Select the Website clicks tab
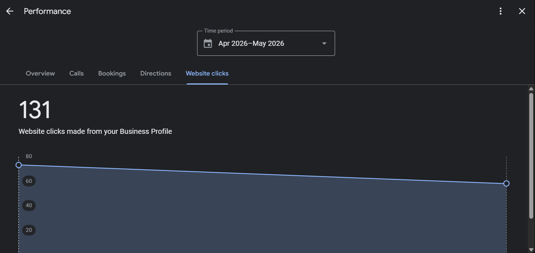The height and width of the screenshot is (253, 535). click(x=207, y=73)
